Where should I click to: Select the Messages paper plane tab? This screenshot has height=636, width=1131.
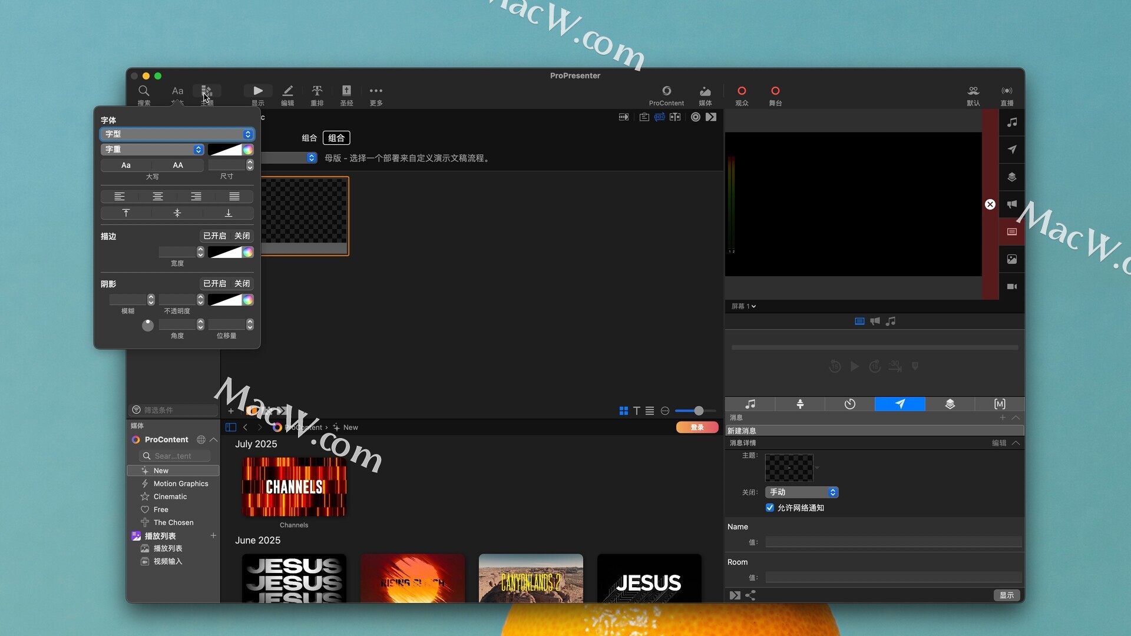click(900, 404)
